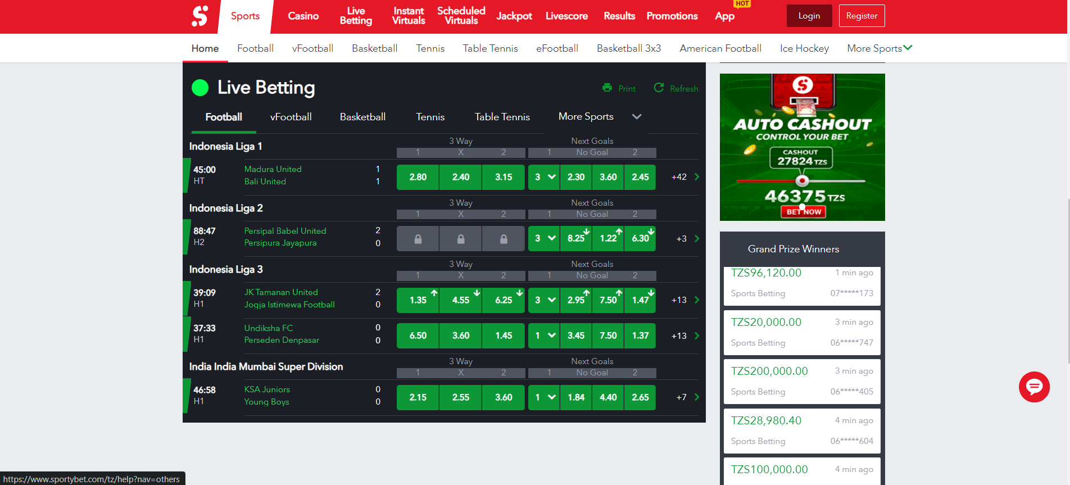
Task: Open the Perseden Denpasar match link
Action: [282, 340]
